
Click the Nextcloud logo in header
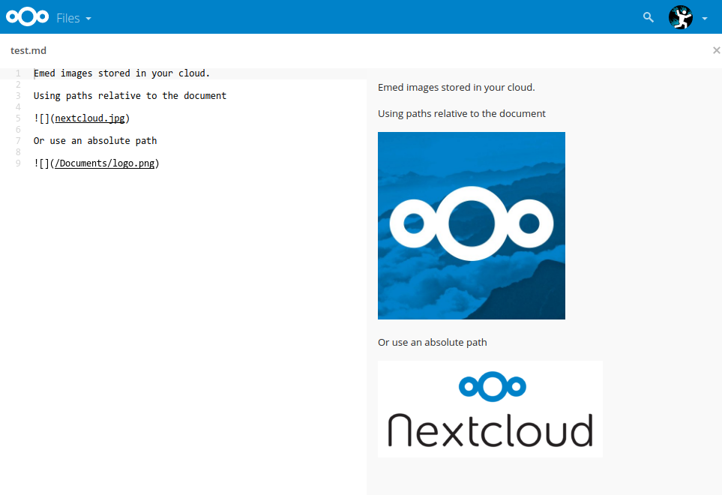(27, 17)
